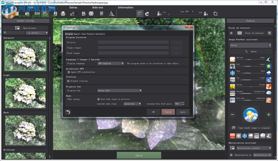Image resolution: width=278 pixels, height=161 pixels.
Task: Click the Thunderstorm cloud weather icon
Action: 269,93
